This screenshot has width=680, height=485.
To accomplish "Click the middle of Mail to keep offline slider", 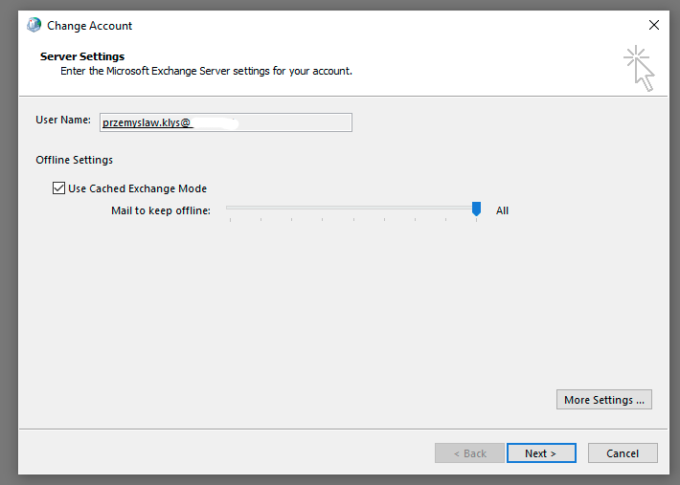I will pyautogui.click(x=352, y=208).
